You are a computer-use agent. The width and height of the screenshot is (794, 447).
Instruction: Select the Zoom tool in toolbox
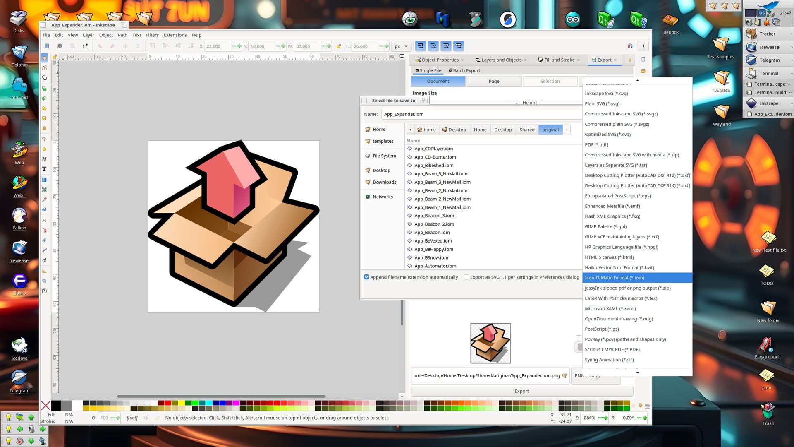point(44,281)
